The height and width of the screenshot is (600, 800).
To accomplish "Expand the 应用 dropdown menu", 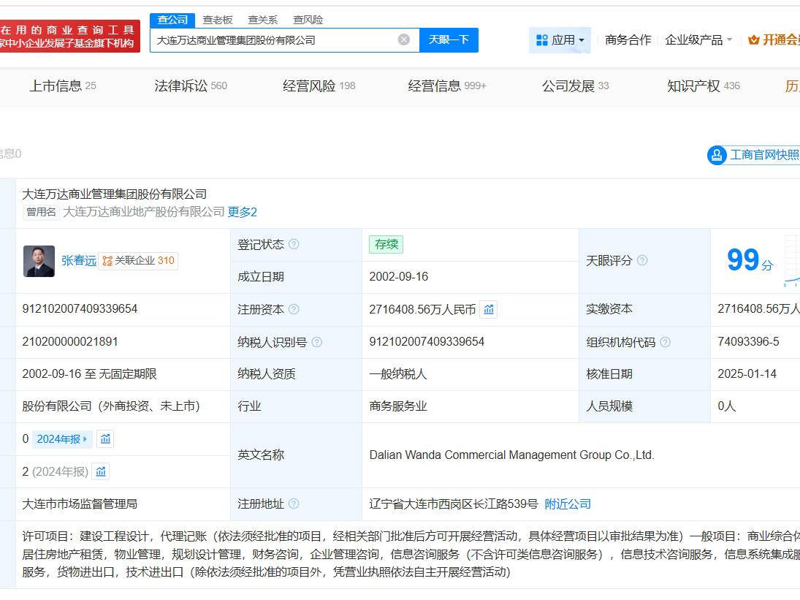I will click(x=560, y=40).
